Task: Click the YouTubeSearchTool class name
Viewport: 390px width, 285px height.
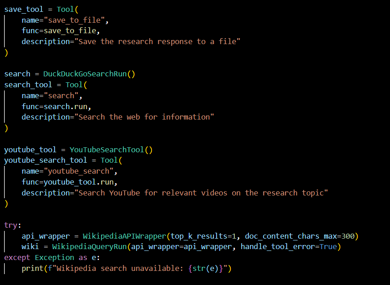Action: point(107,150)
